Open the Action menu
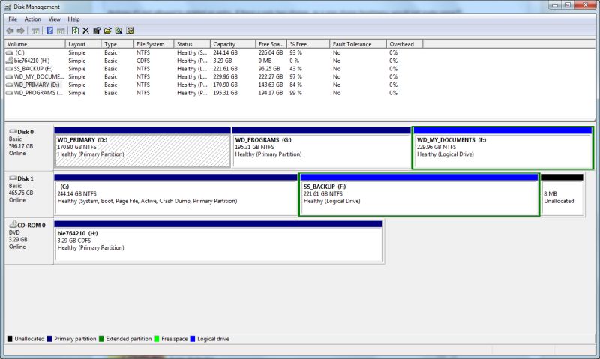Screen dimensions: 600x359 pyautogui.click(x=32, y=19)
